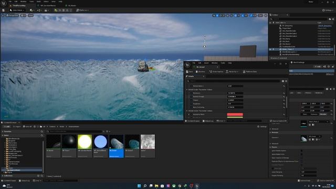
Task: Click the Lit view mode button
Action: click(23, 15)
